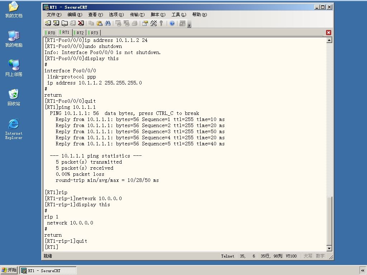The width and height of the screenshot is (367, 275).
Task: Click the Paste clipboard icon
Action: (x=100, y=23)
